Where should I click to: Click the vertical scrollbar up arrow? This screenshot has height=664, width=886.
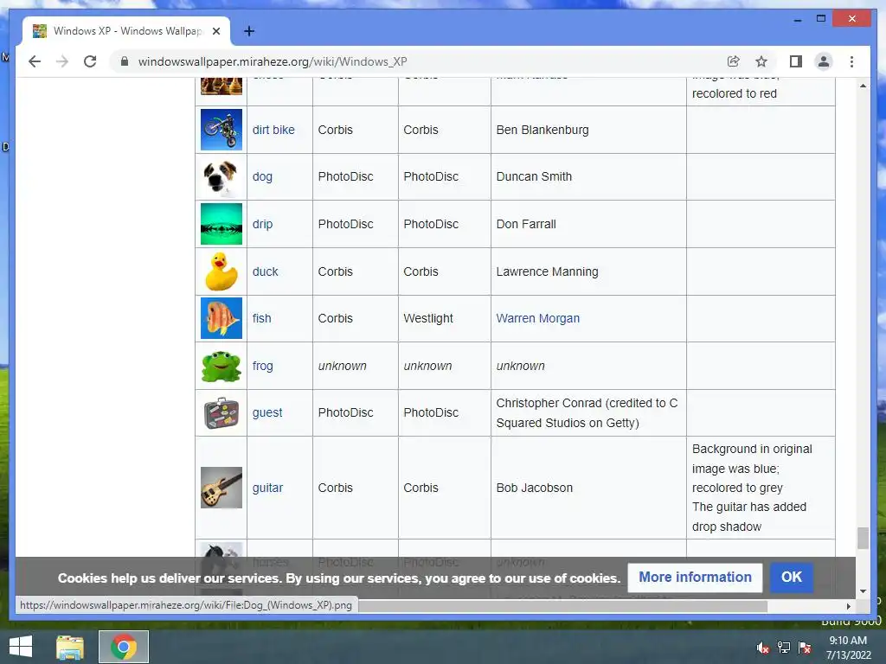pyautogui.click(x=863, y=86)
